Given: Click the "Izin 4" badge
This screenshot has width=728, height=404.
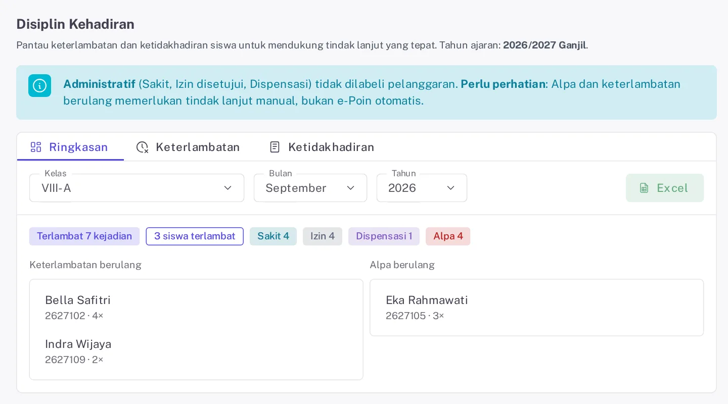Looking at the screenshot, I should [323, 236].
